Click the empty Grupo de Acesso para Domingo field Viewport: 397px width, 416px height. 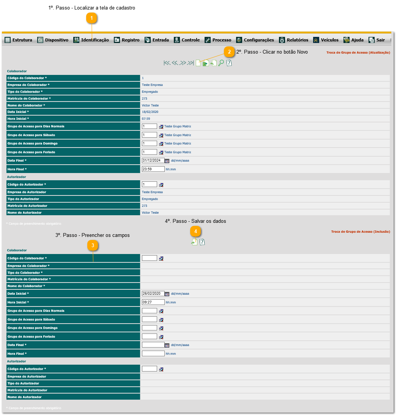pyautogui.click(x=149, y=328)
